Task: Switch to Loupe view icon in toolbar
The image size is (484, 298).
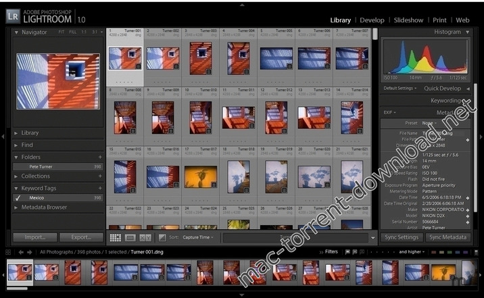Action: point(130,238)
